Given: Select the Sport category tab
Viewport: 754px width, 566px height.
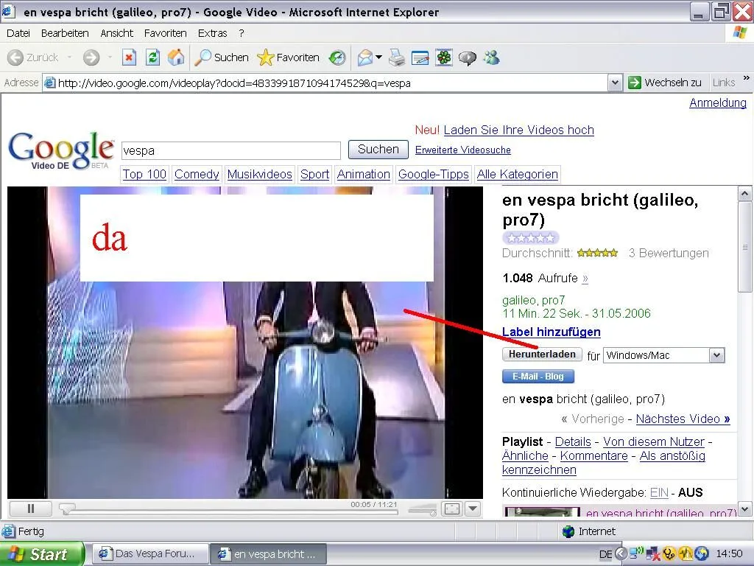Looking at the screenshot, I should 315,174.
